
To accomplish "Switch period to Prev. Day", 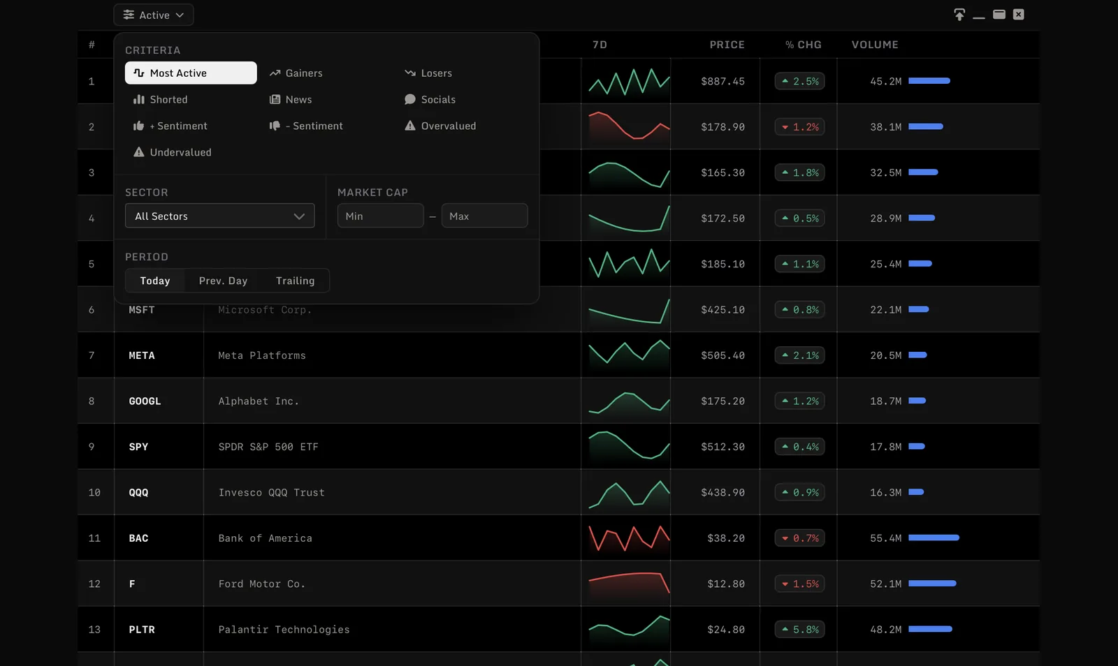I will coord(223,281).
